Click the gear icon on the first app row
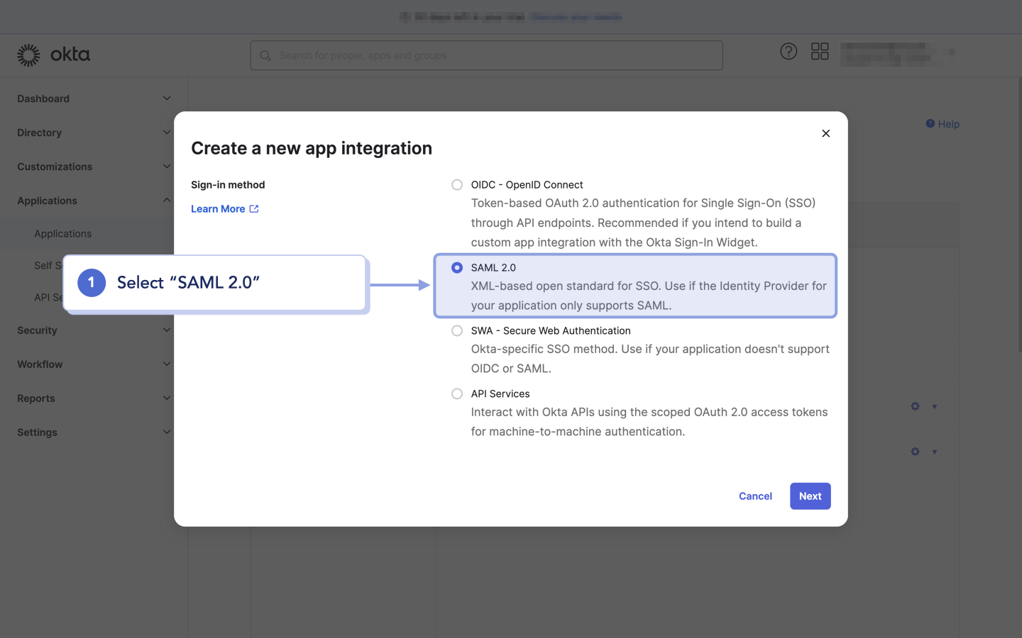Screen dimensions: 1022x638 coord(915,406)
